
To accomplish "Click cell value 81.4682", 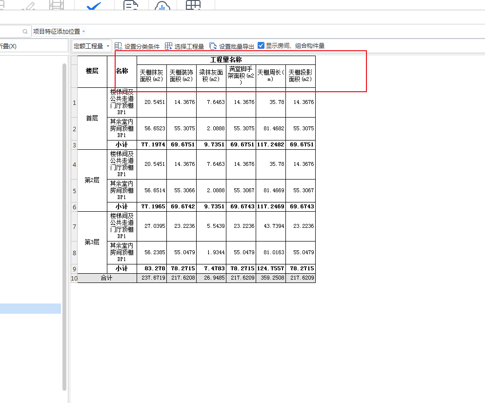I will 271,129.
